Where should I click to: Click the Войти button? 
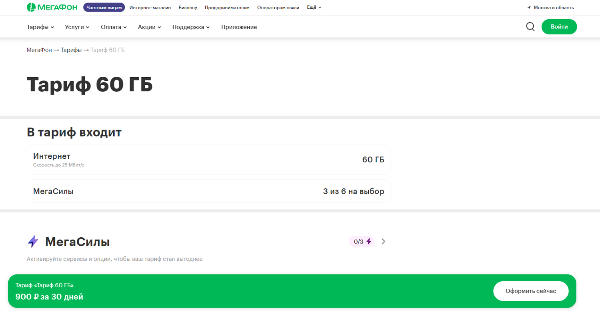559,27
